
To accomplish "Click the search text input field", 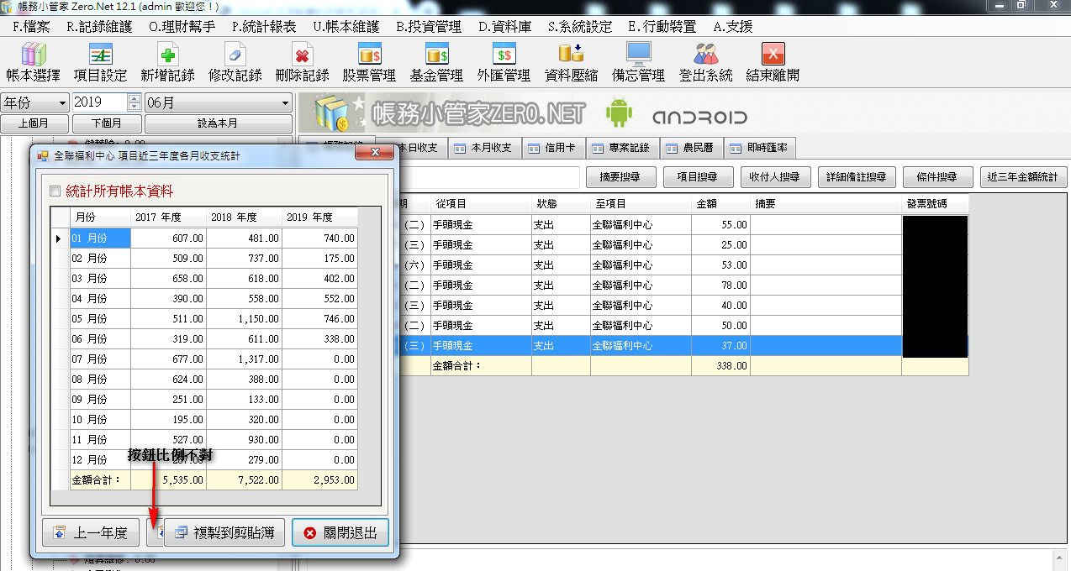I will tap(490, 177).
